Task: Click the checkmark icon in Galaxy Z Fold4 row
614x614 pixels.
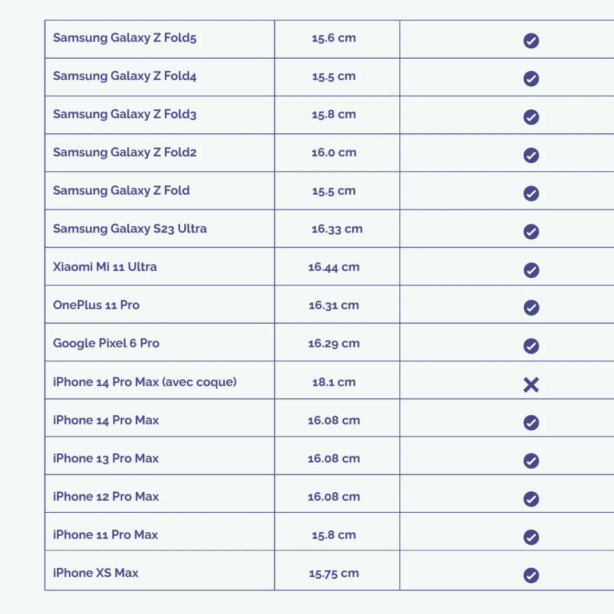Action: (531, 79)
